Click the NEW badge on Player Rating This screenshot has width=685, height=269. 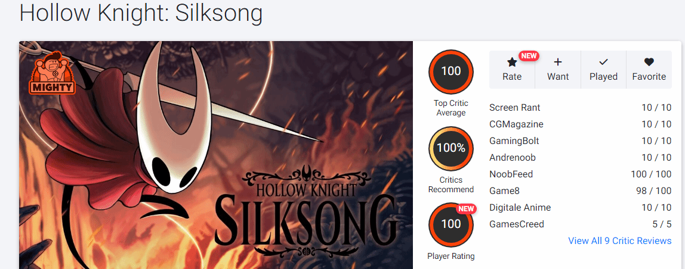tap(467, 209)
